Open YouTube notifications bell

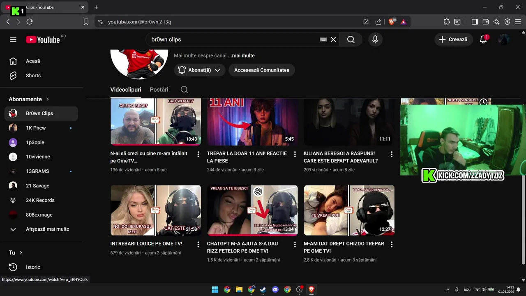[x=484, y=39]
